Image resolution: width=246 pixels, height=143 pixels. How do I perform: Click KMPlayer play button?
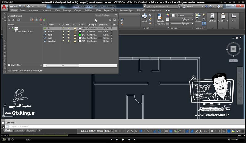(x=123, y=140)
